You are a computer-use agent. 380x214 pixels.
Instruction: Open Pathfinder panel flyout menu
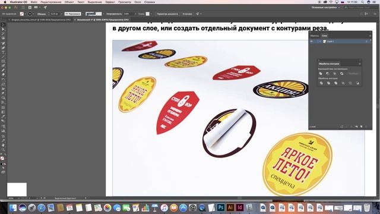360,64
